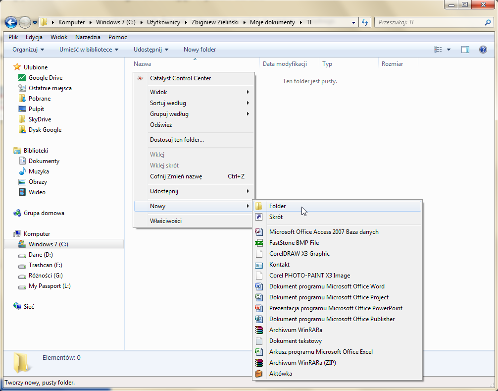
Task: Click the Dokument tekstowy icon
Action: tap(259, 341)
